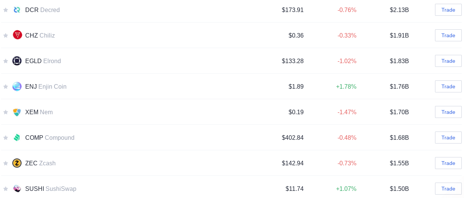
Task: Trade Compound using its Trade button
Action: coord(448,138)
